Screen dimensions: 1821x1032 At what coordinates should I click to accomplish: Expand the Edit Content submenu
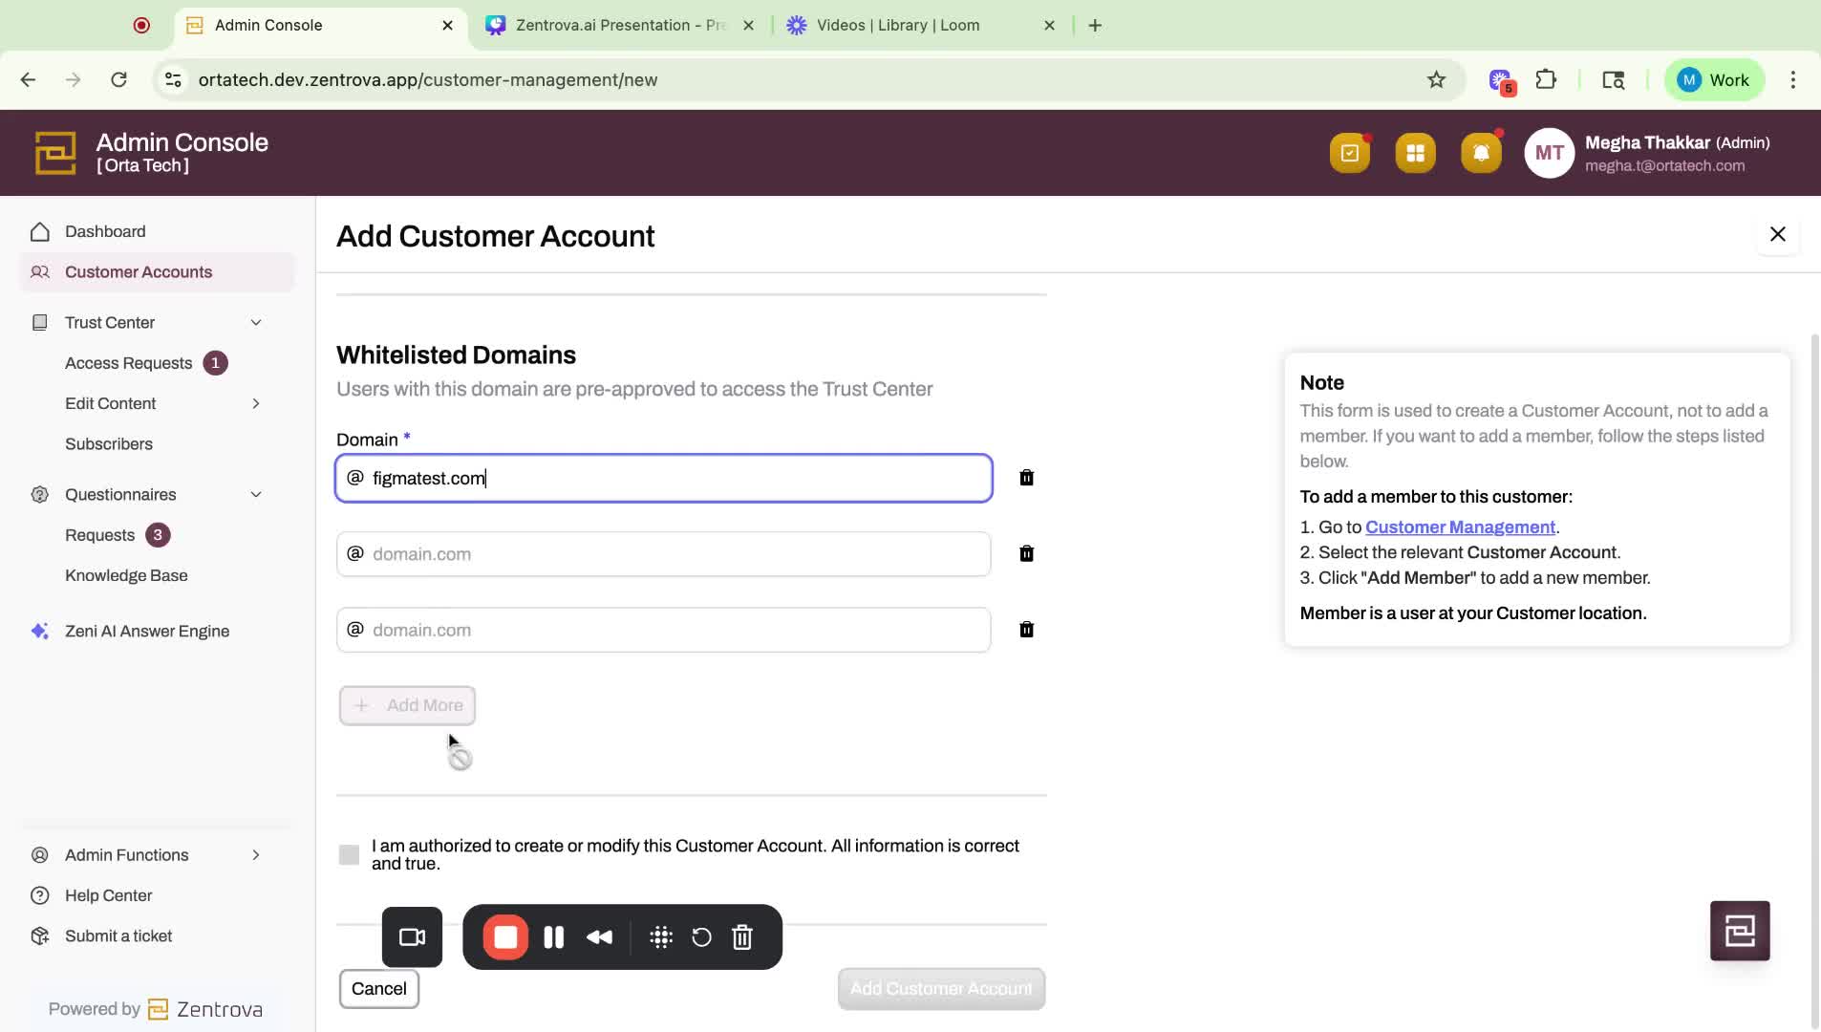click(x=255, y=404)
